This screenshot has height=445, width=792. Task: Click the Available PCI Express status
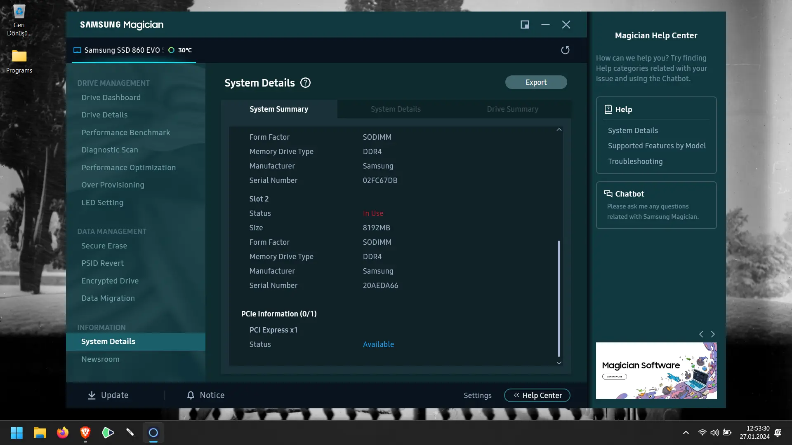(378, 344)
